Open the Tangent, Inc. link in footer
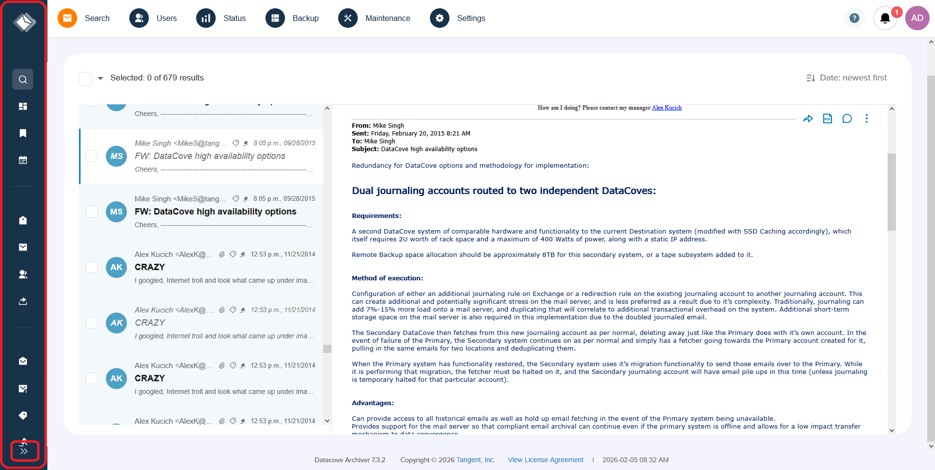The image size is (935, 470). tap(476, 460)
